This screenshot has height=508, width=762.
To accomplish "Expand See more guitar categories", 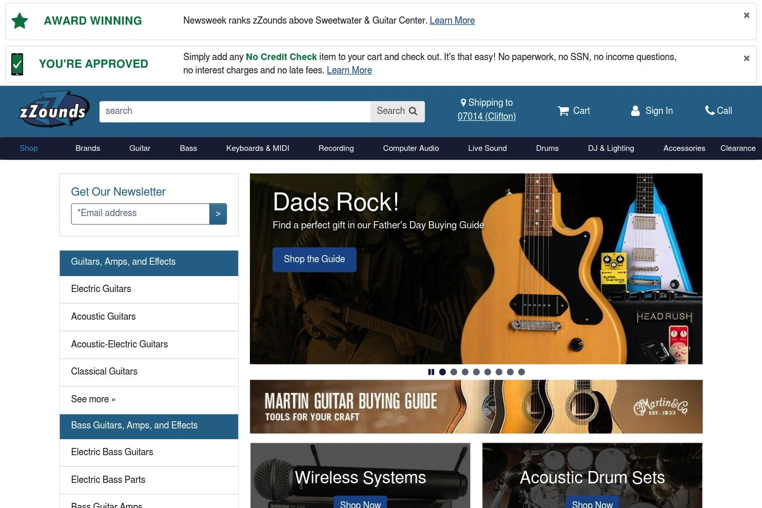I will coord(149,400).
